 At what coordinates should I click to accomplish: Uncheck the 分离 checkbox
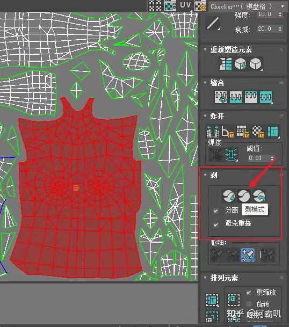click(216, 210)
